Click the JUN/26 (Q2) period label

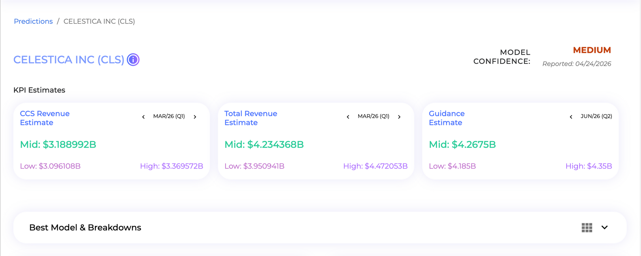click(x=596, y=116)
